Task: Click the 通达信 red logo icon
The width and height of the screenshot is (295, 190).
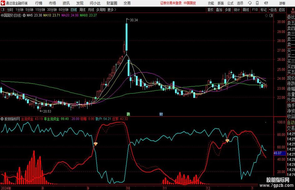Action: click(3, 3)
